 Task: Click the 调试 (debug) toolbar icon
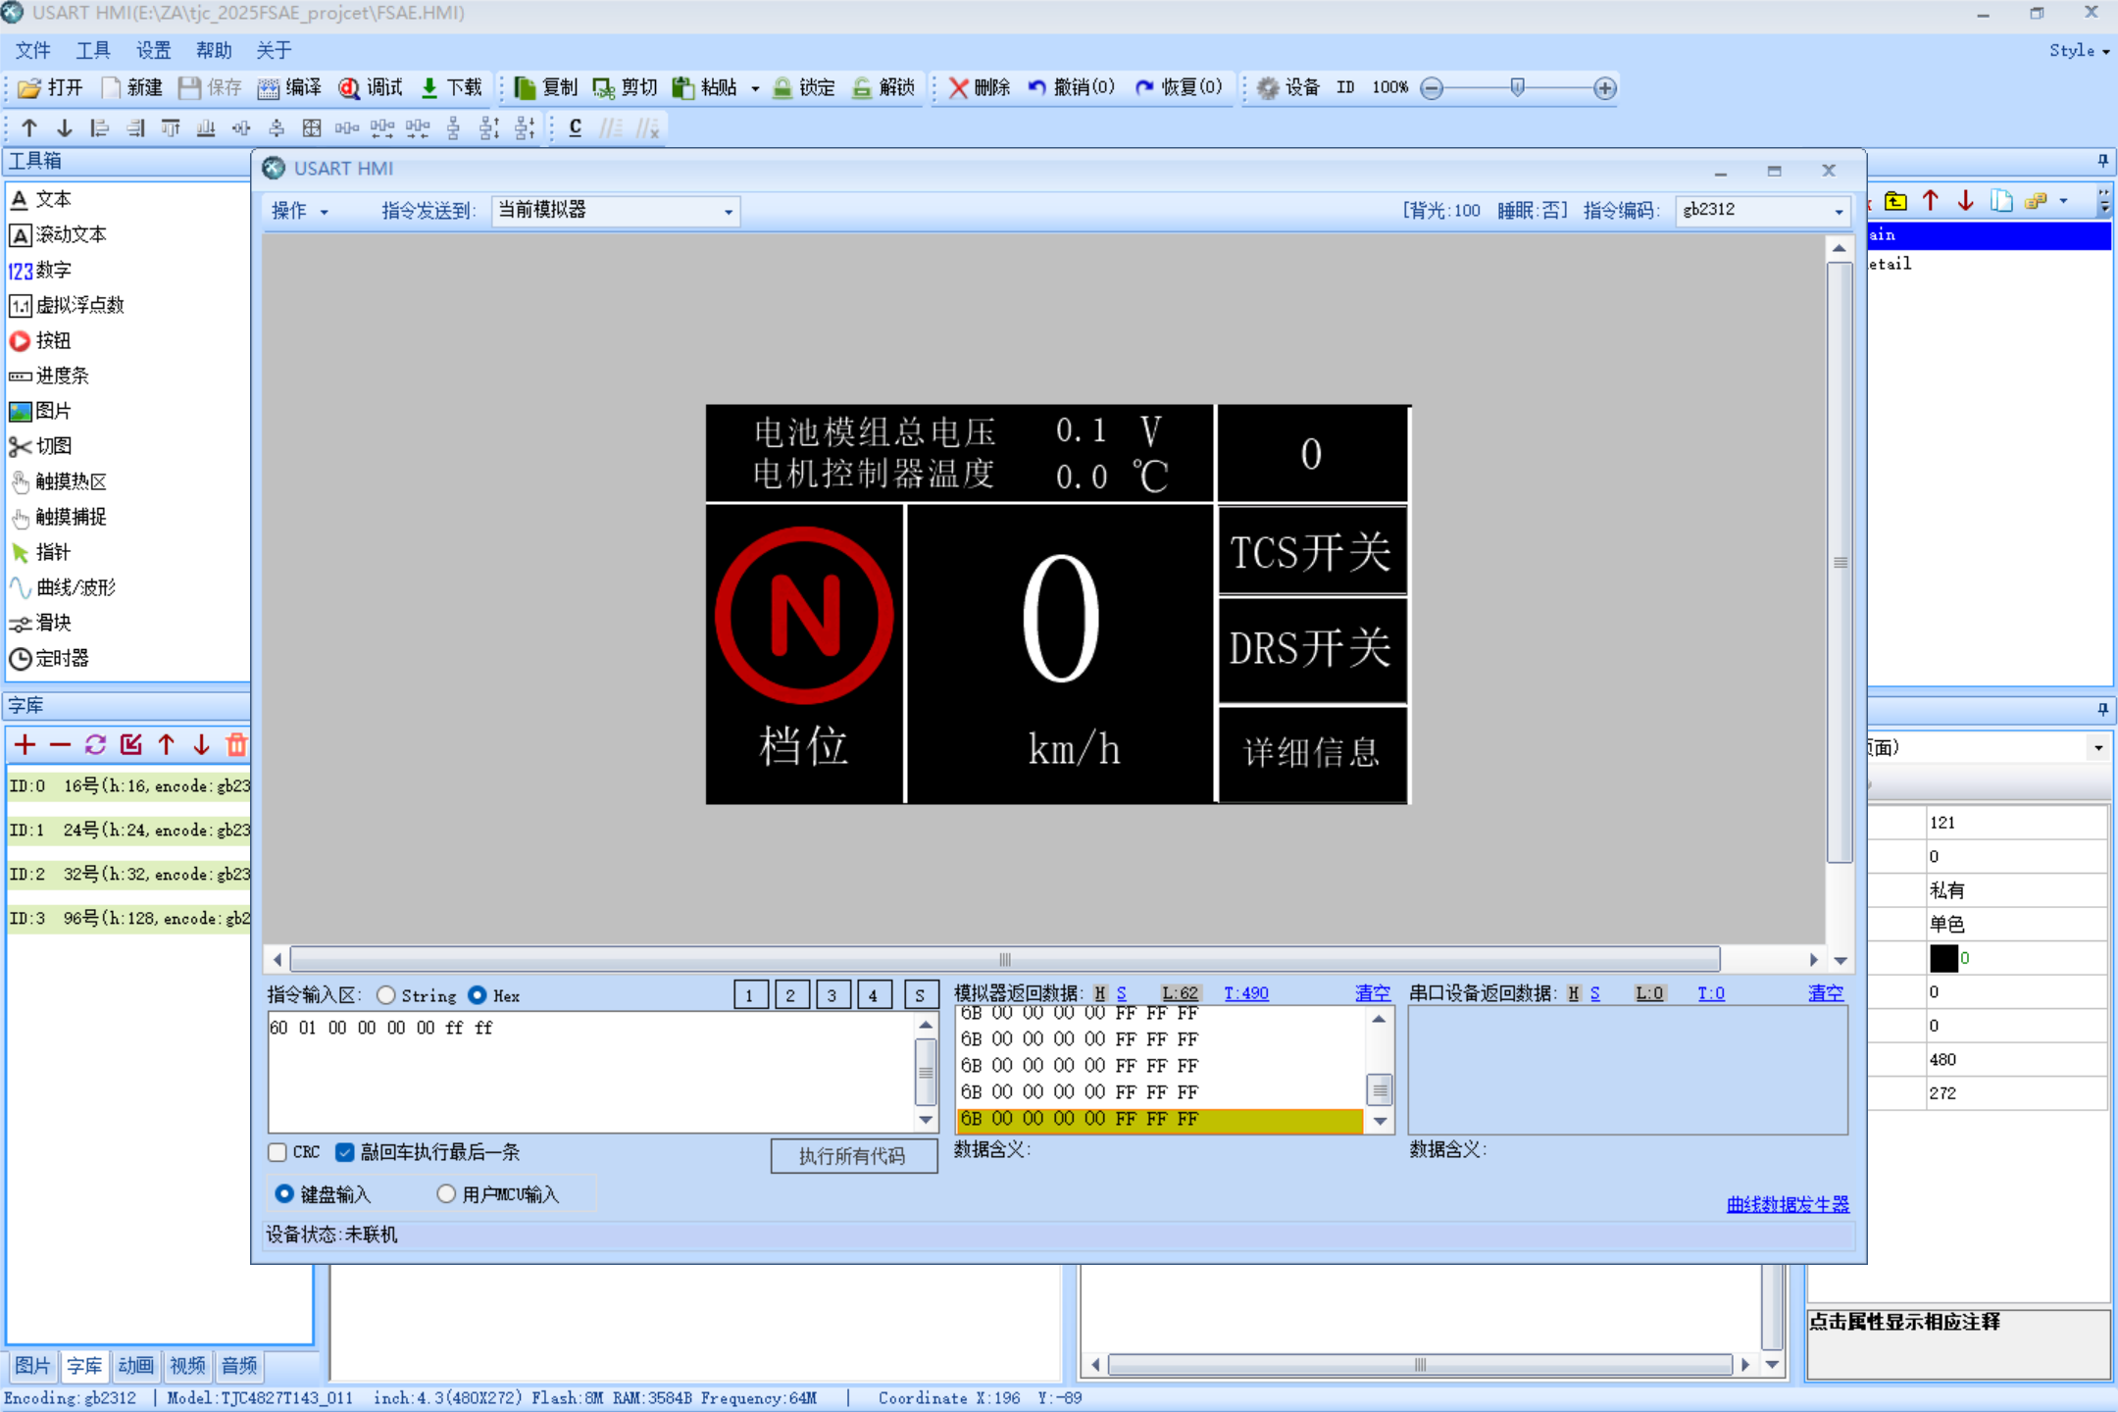coord(370,88)
